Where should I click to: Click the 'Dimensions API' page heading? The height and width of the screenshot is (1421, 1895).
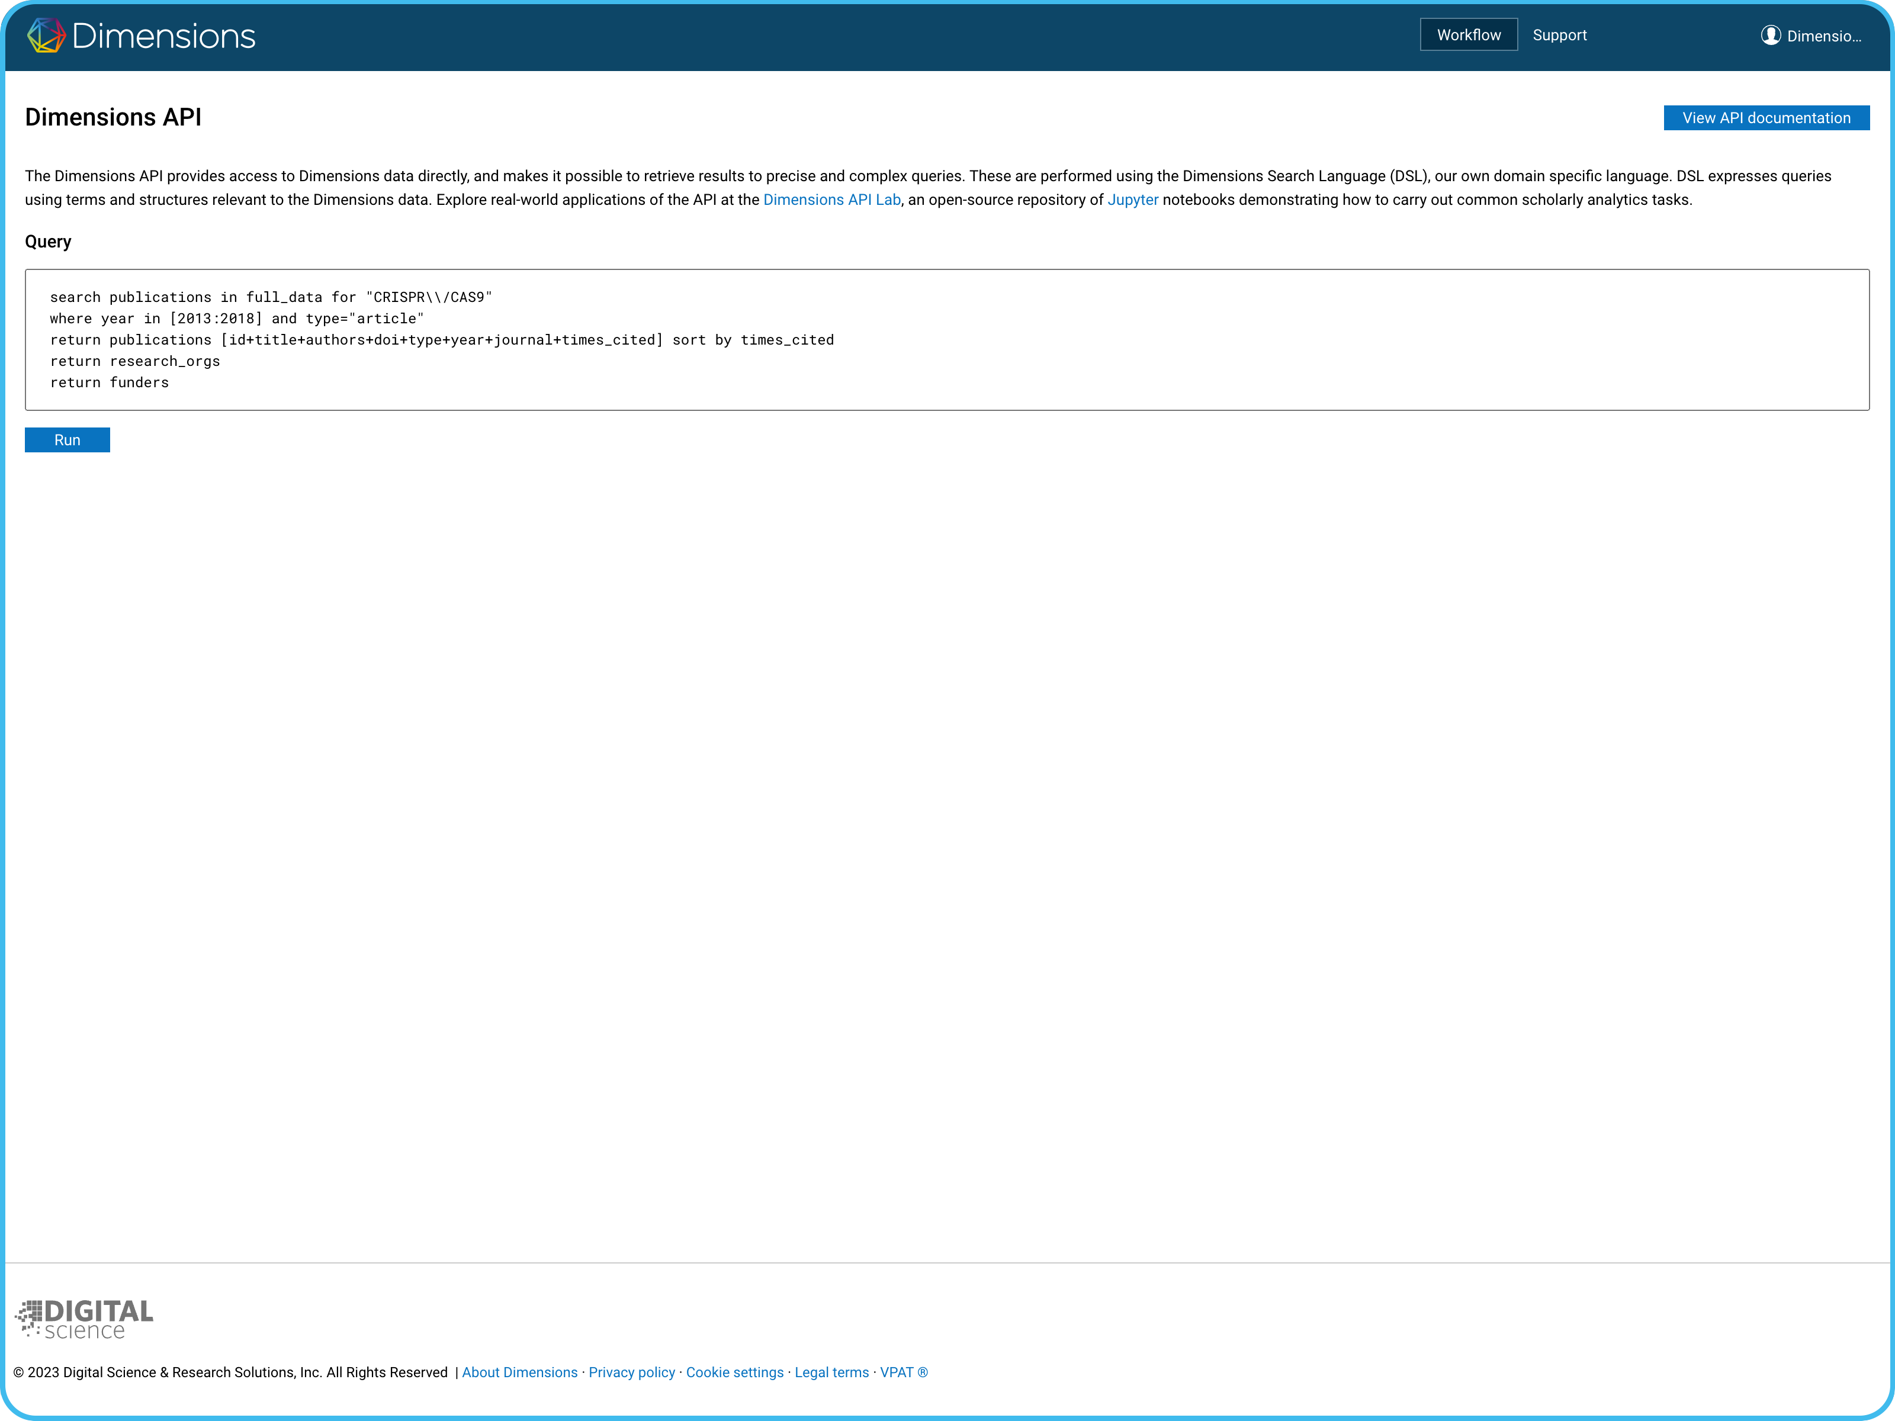pos(113,117)
